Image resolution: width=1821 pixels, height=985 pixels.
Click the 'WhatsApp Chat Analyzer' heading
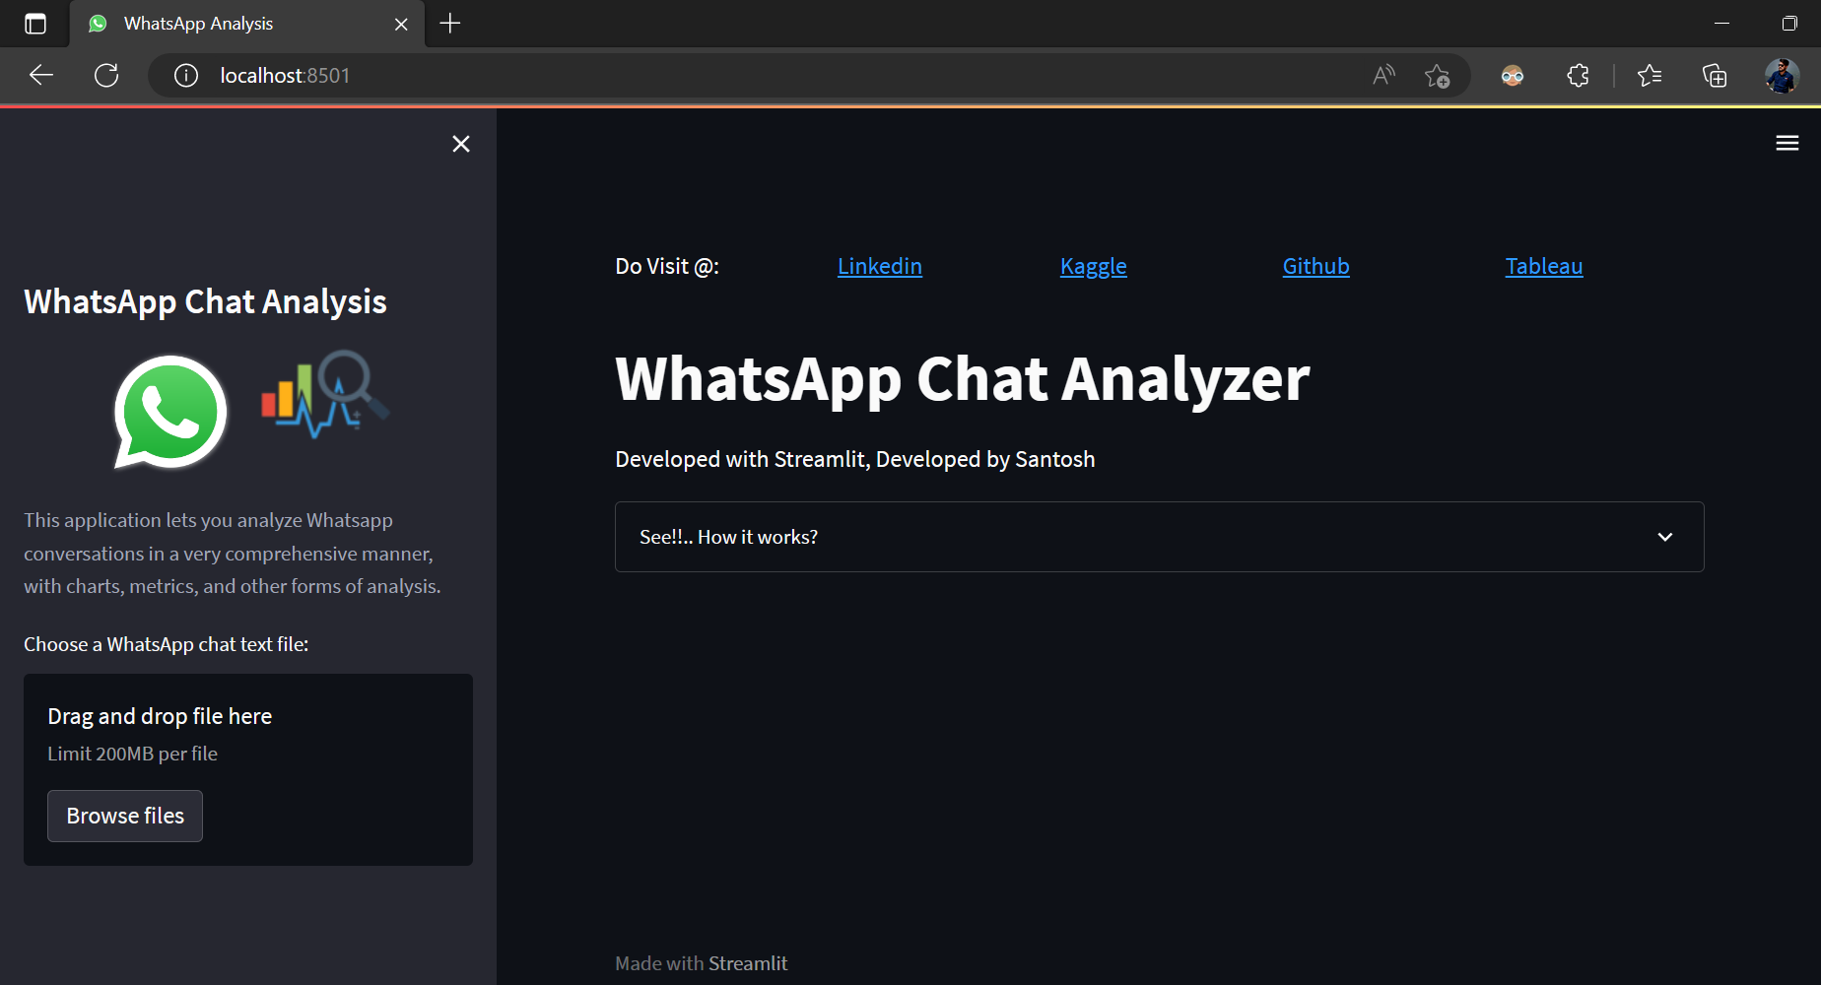click(x=963, y=379)
